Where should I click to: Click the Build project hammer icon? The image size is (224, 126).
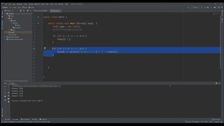tap(188, 7)
